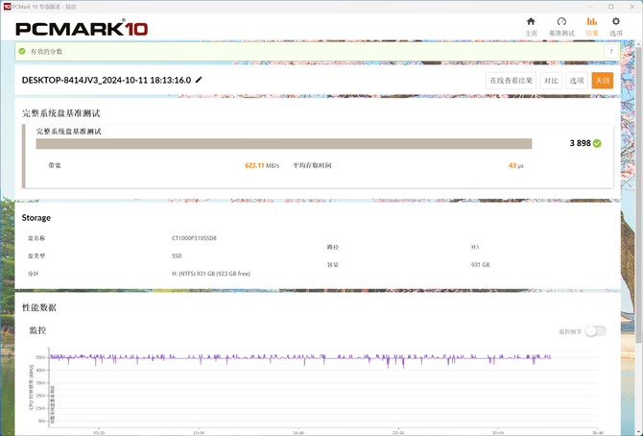The height and width of the screenshot is (436, 643).
Task: Click the benchmark score progress bar
Action: tap(284, 144)
